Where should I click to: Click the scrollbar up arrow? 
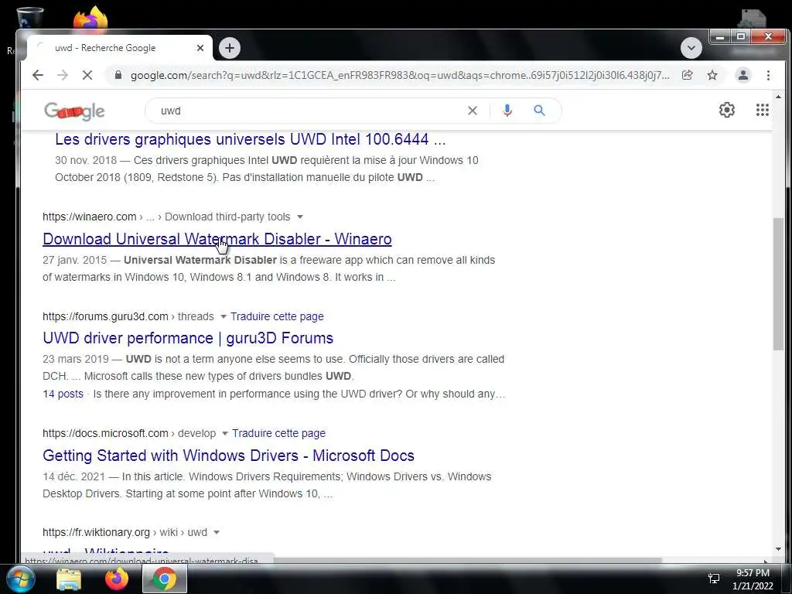click(778, 97)
